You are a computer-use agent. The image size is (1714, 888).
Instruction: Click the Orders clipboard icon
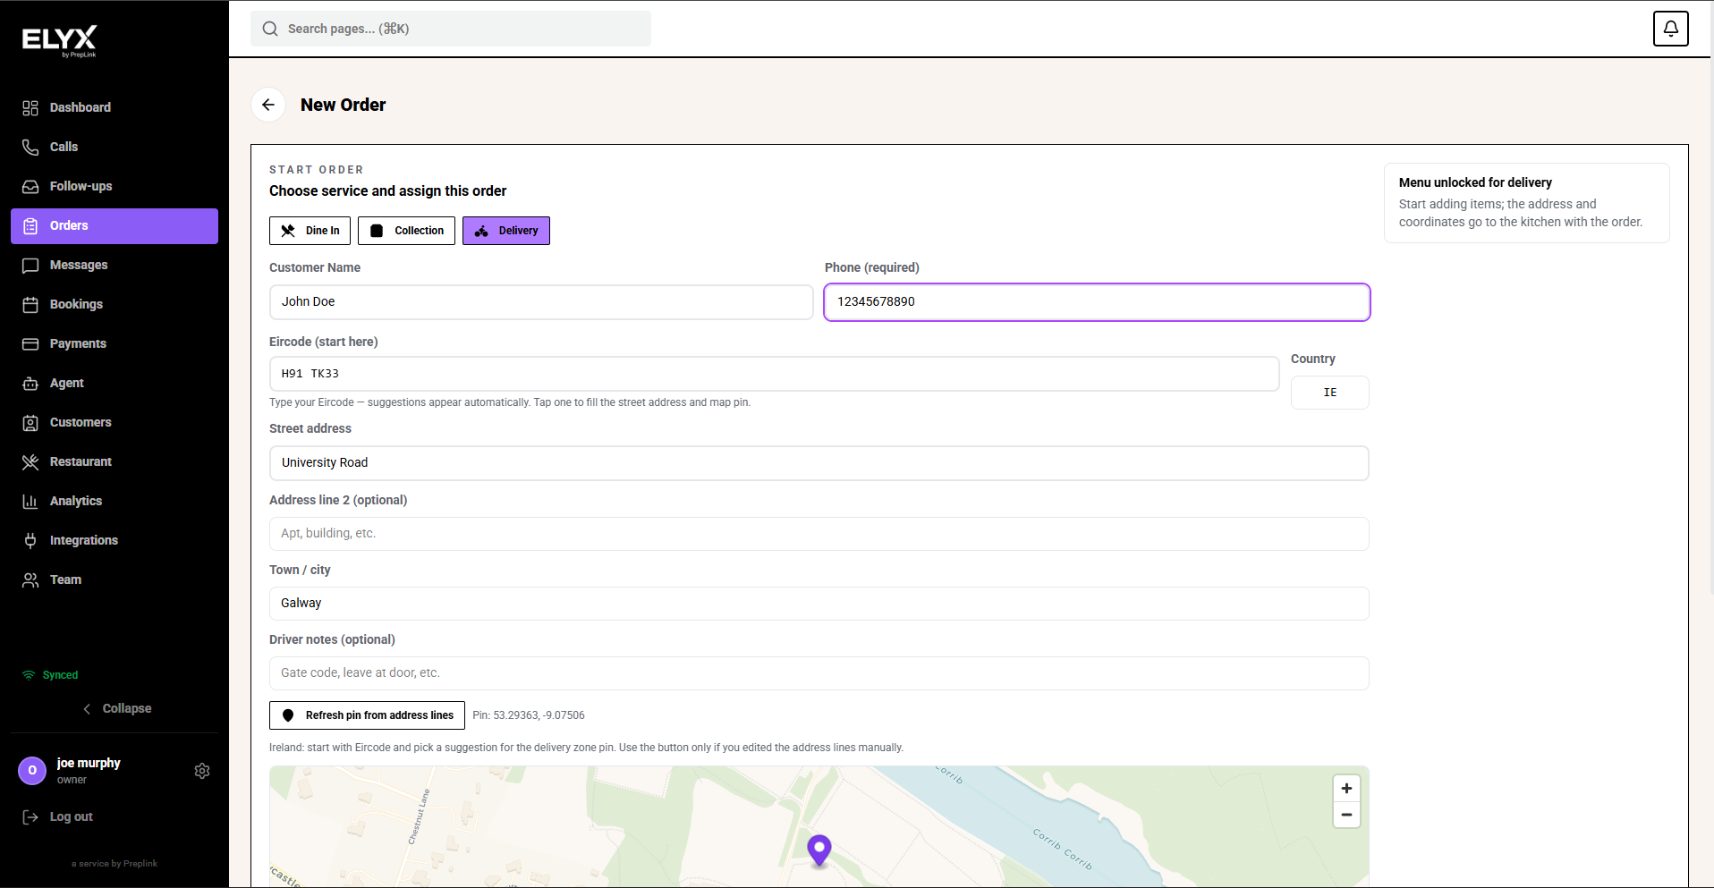(30, 225)
